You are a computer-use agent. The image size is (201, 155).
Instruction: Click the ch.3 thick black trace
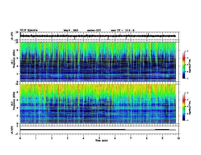pyautogui.click(x=73, y=130)
